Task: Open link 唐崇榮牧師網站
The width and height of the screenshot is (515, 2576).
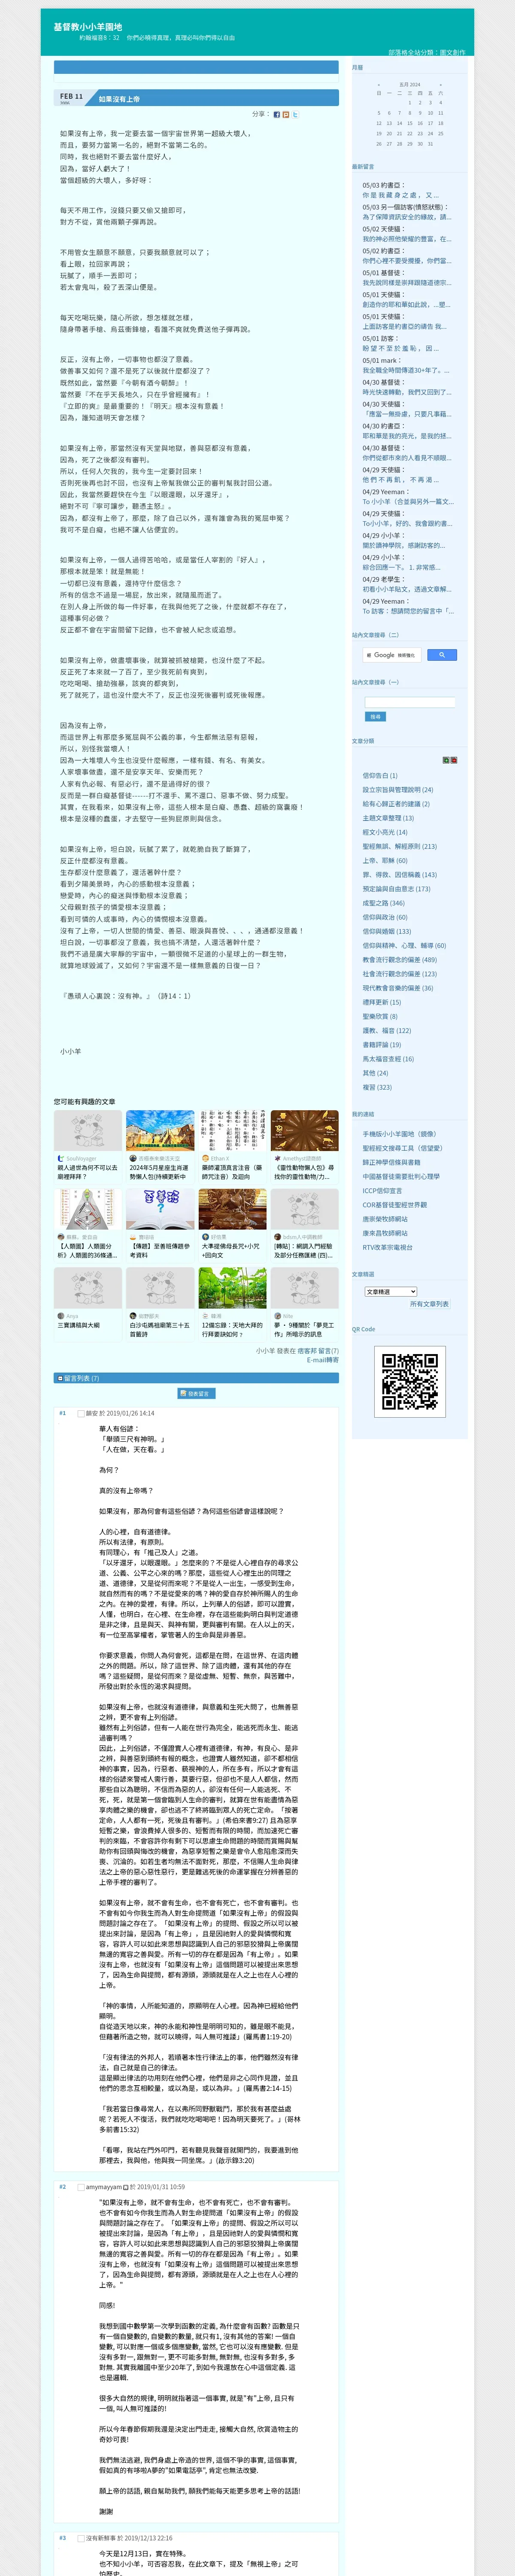Action: coord(385,1219)
